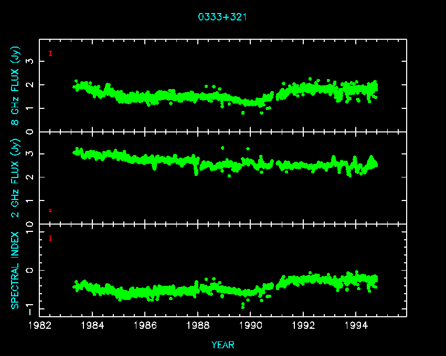This screenshot has height=356, width=446.
Task: Select the "8 GHz FLUX (Jy)" axis label
Action: 16,86
